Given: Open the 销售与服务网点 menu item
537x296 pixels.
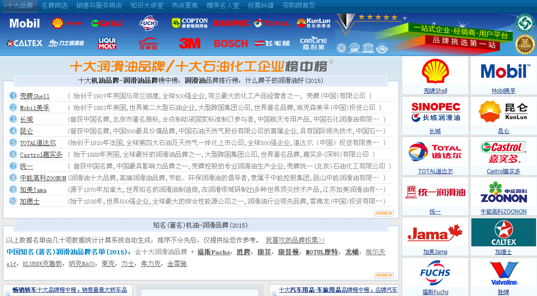Looking at the screenshot, I should (x=99, y=6).
